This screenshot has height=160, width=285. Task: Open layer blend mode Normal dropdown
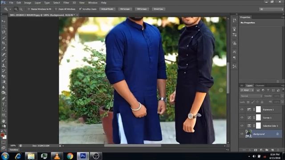coord(251,96)
